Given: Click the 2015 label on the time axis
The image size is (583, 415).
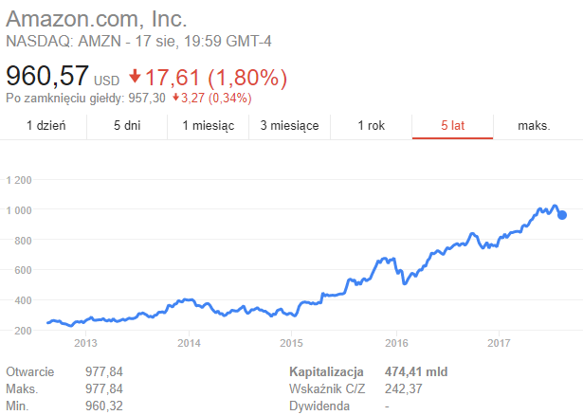Looking at the screenshot, I should click(292, 343).
